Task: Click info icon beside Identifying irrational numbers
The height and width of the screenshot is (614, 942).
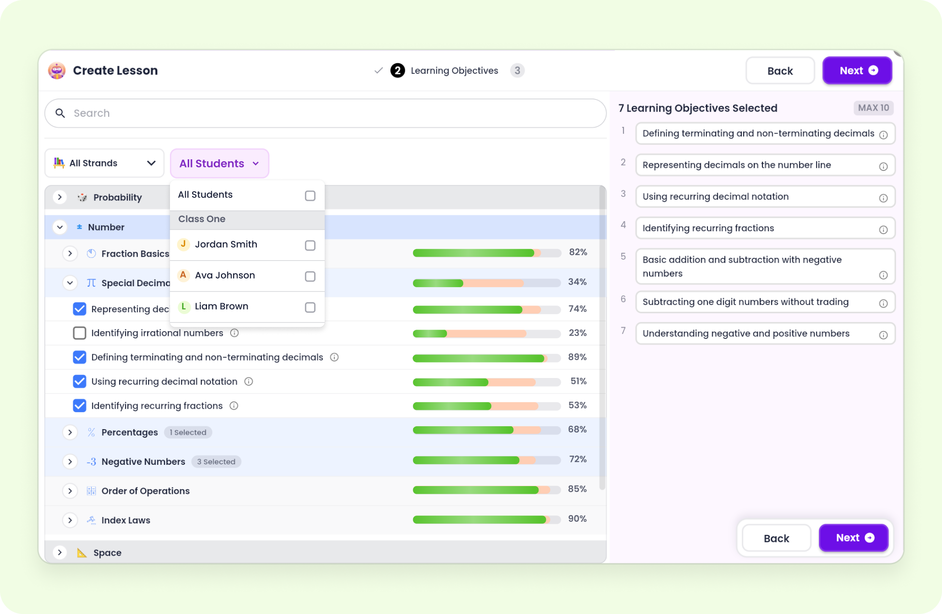Action: click(x=235, y=333)
